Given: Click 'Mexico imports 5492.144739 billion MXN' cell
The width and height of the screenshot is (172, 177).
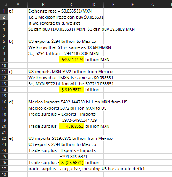Looking at the screenshot, I should point(78,102).
